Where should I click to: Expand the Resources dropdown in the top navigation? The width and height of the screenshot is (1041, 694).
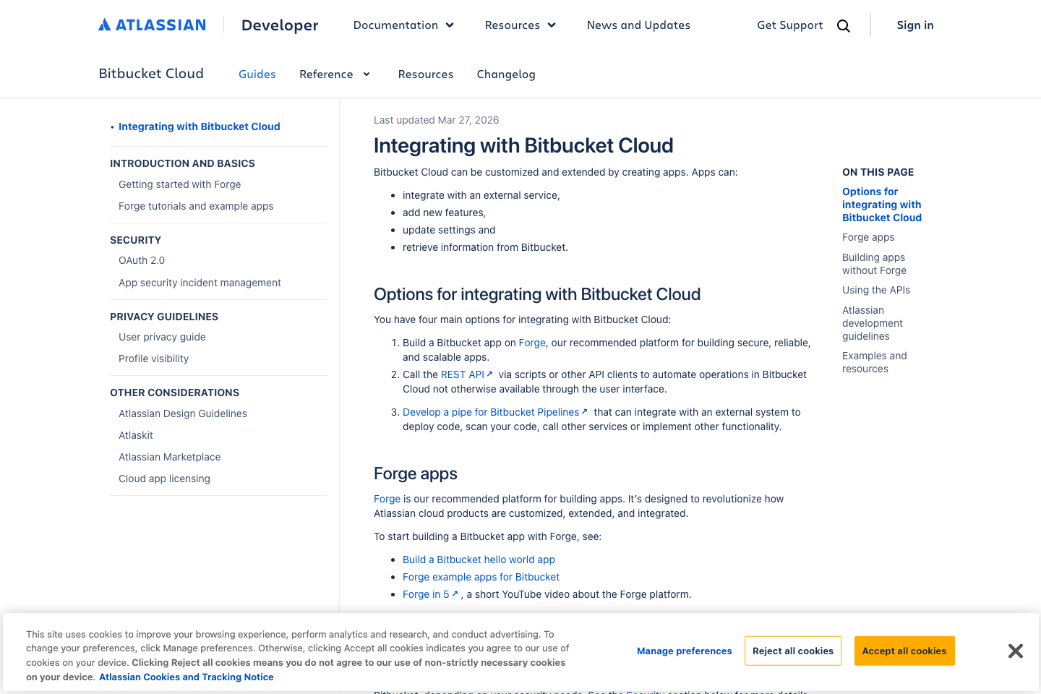pyautogui.click(x=519, y=25)
